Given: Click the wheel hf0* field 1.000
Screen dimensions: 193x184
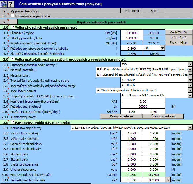Looking at the screenshot, I should point(154,139).
